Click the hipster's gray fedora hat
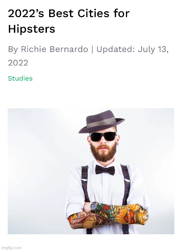Image resolution: width=182 pixels, height=251 pixels. click(x=102, y=121)
